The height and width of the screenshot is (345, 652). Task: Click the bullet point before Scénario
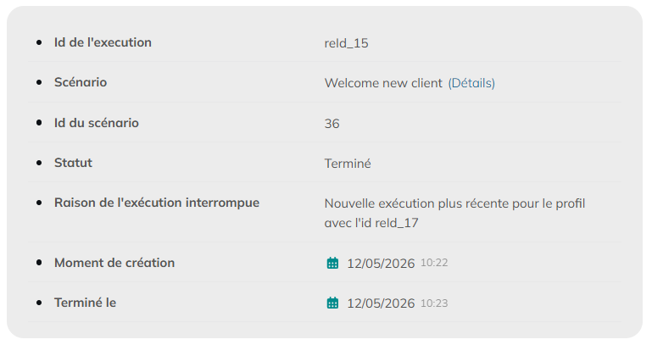tap(39, 82)
